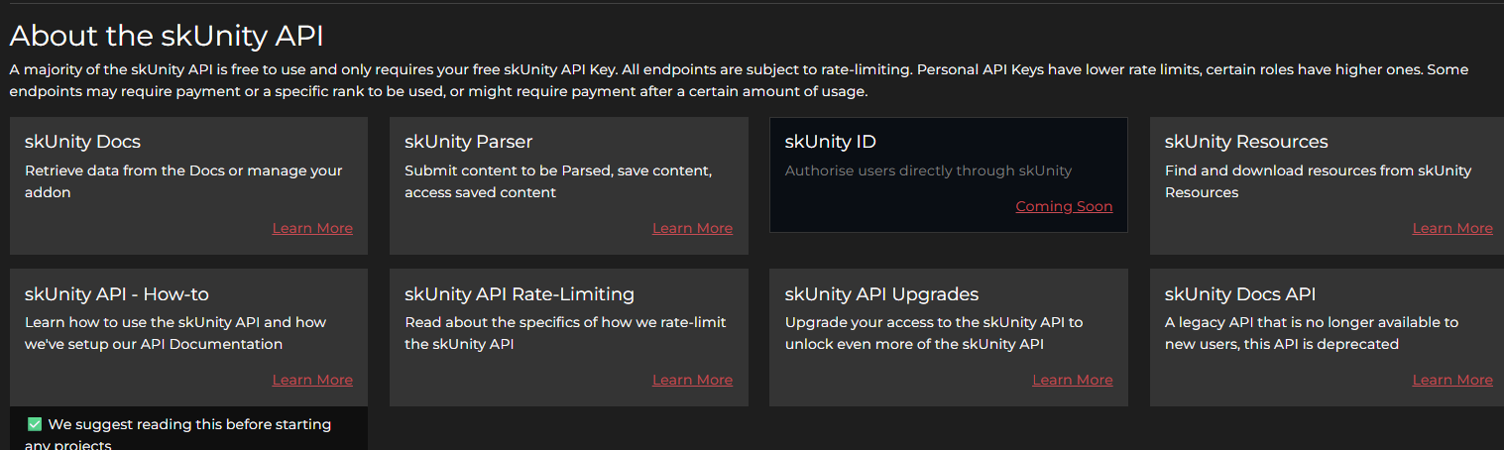Viewport: 1504px width, 450px height.
Task: Select the skUnity API - How-to title
Action: (x=117, y=294)
